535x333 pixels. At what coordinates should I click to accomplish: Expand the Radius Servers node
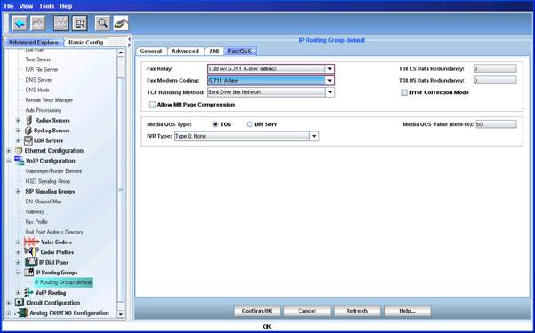[x=18, y=120]
